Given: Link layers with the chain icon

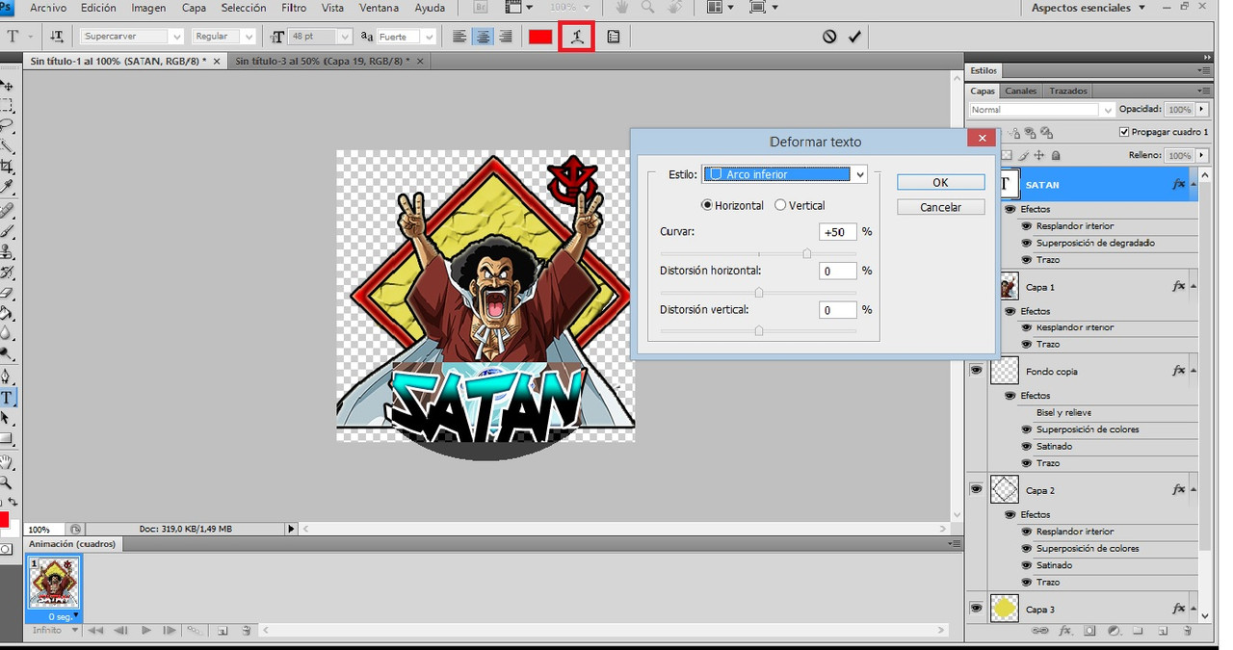Looking at the screenshot, I should (1039, 632).
